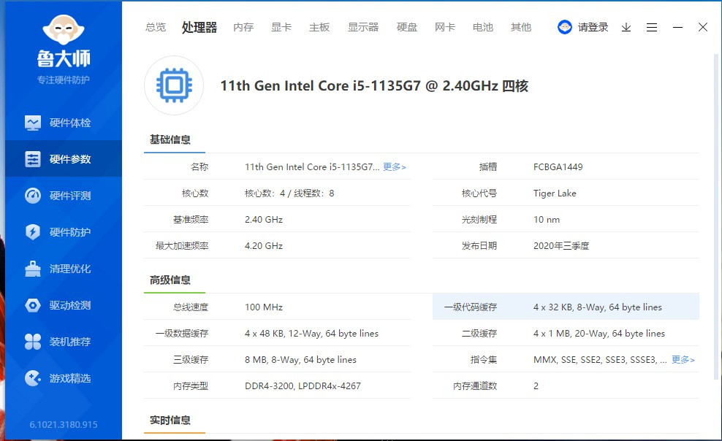Switch to the 内存 tab

tap(243, 27)
